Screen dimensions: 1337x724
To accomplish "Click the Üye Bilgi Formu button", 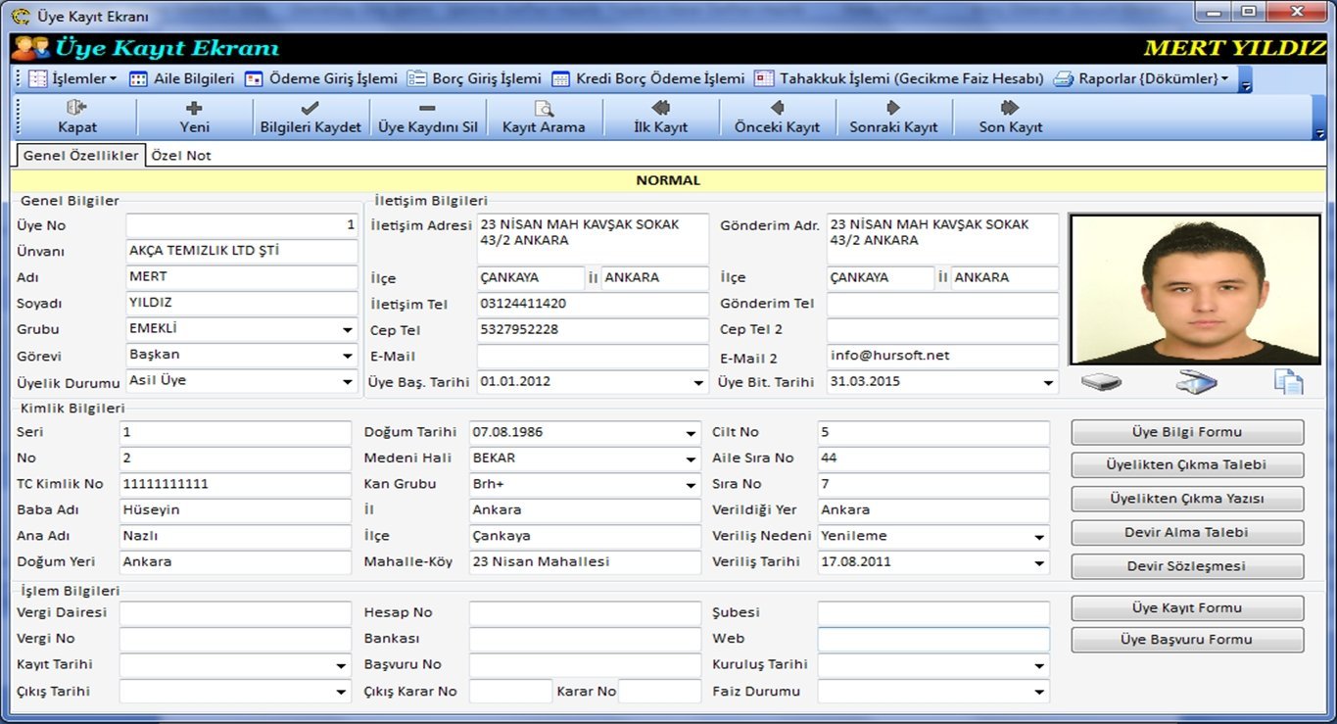I will [1186, 432].
